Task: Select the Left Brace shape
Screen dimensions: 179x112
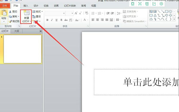Action: 166,19
